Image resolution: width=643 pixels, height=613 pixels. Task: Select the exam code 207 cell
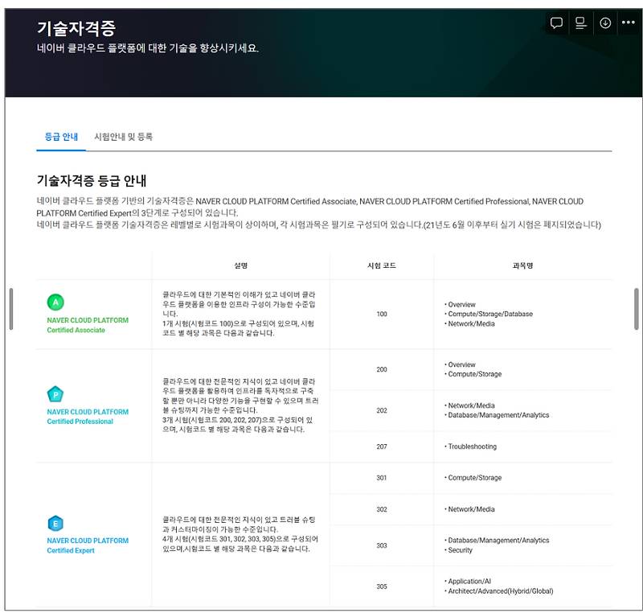tap(379, 446)
